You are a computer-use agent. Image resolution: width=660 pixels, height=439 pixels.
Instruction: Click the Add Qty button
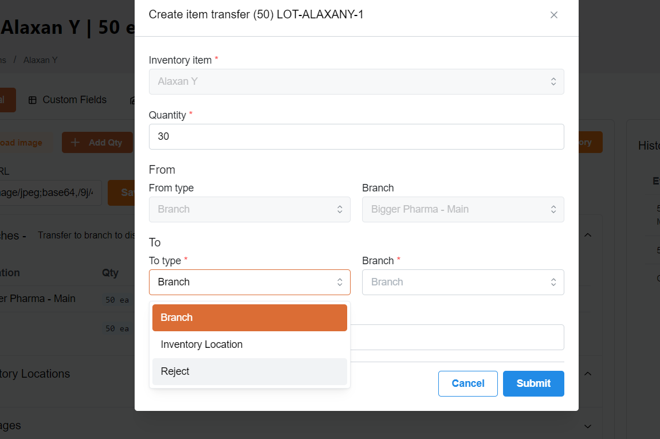point(97,142)
